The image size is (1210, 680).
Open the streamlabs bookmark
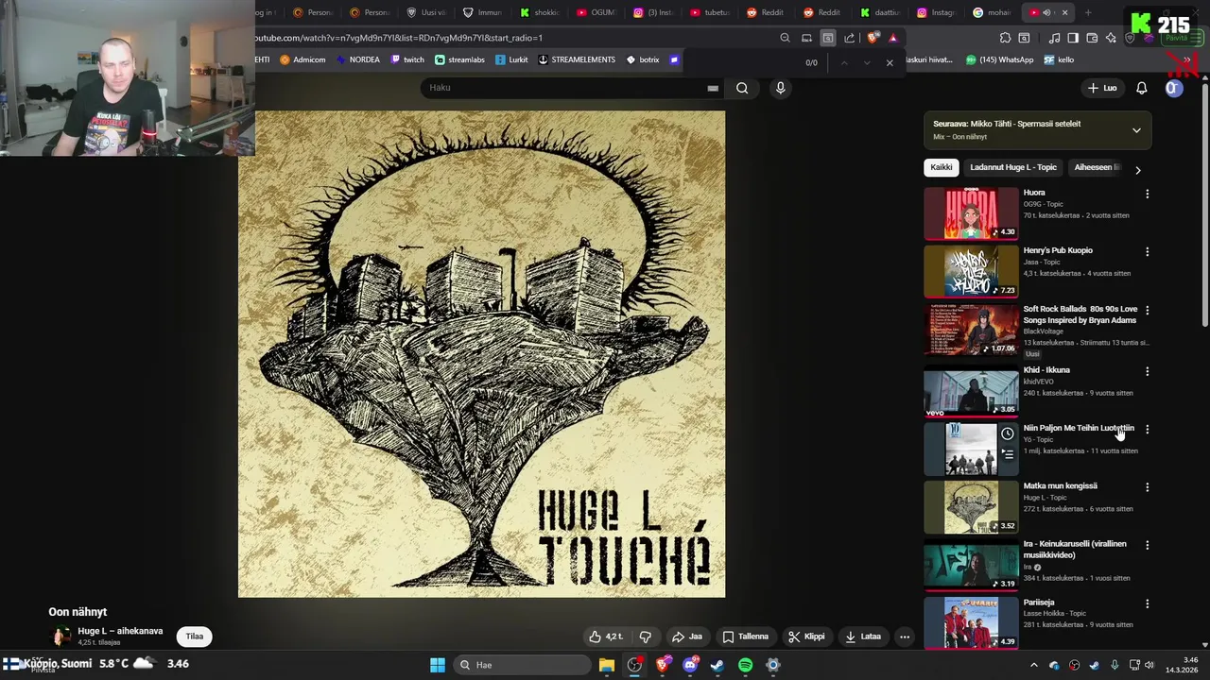coord(459,59)
